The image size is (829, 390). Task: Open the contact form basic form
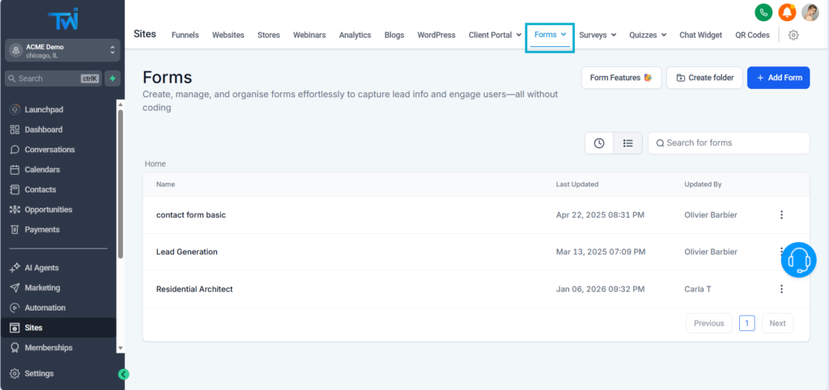click(191, 215)
